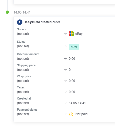The image size is (115, 126).
Task: Click the arrow before the NEW status
Action: [x=65, y=46]
